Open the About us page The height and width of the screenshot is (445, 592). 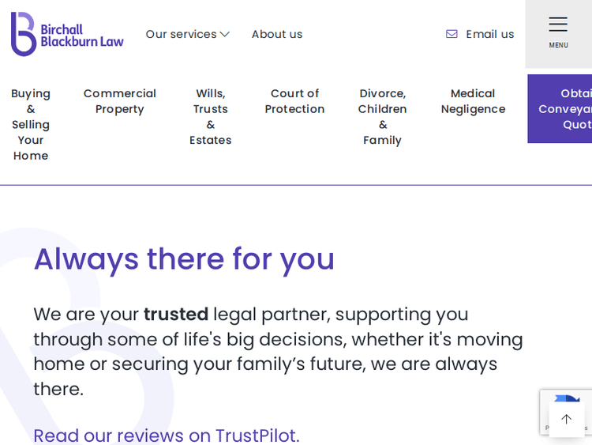coord(277,34)
